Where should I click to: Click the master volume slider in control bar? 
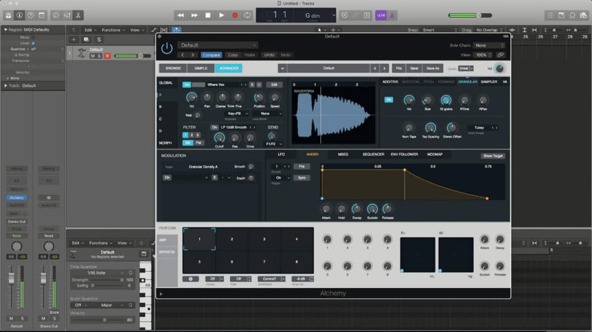pos(470,16)
